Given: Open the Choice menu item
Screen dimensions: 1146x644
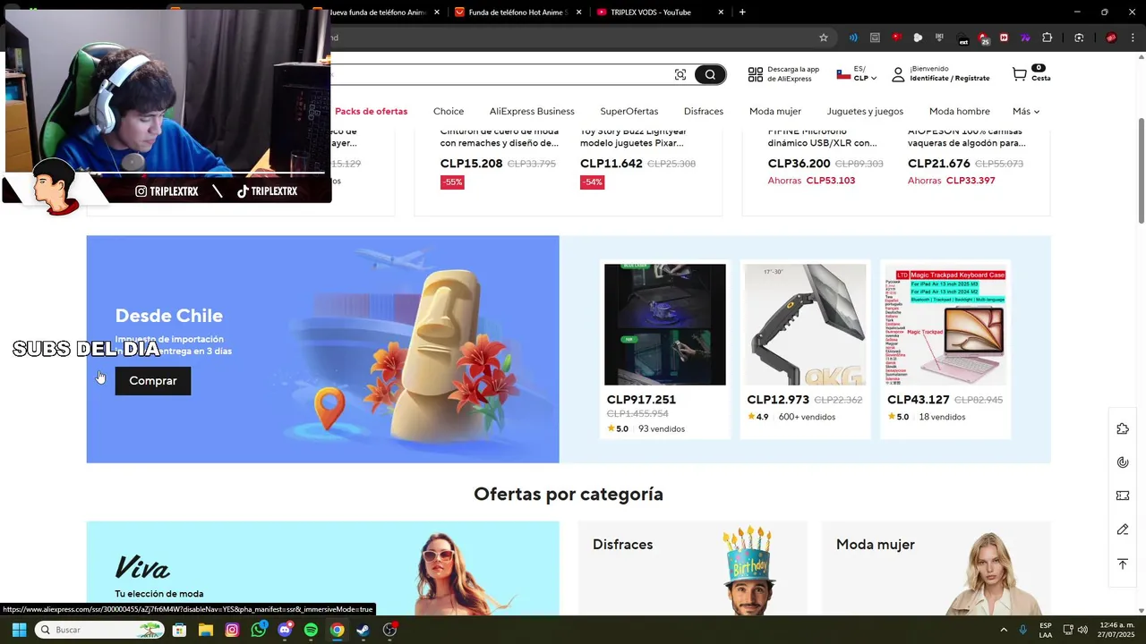Looking at the screenshot, I should (449, 111).
